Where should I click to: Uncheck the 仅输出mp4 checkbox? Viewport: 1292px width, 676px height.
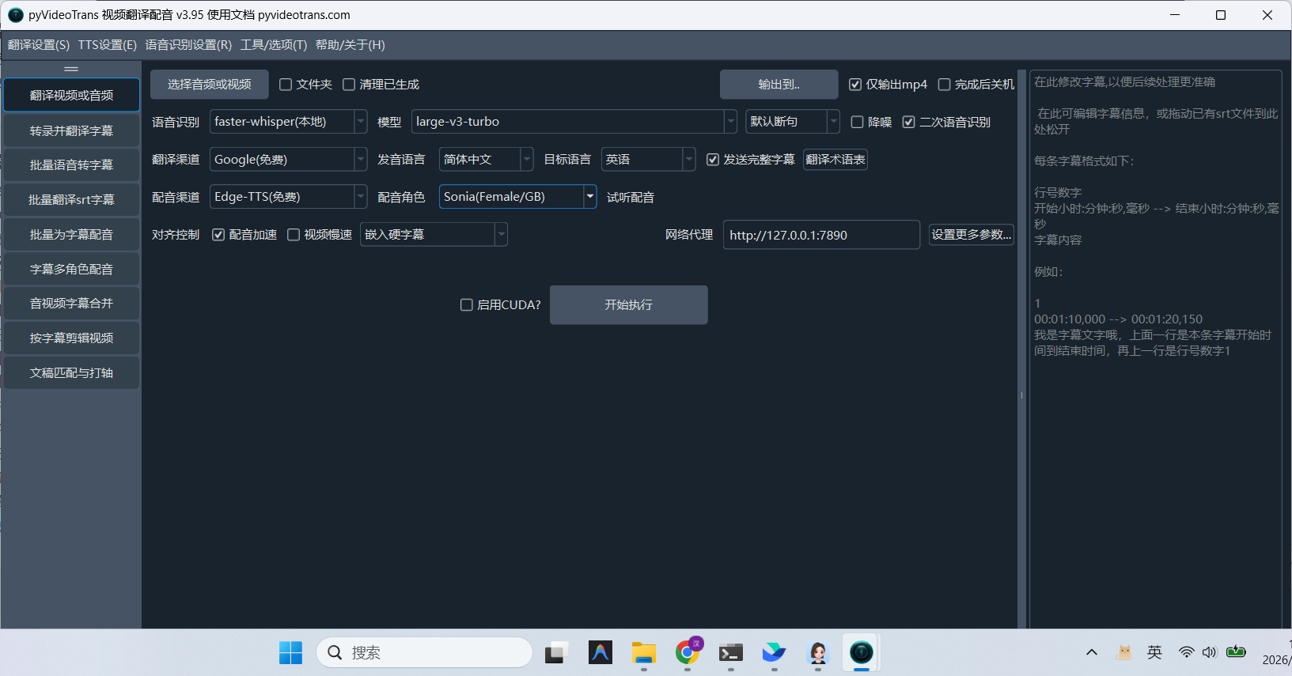(855, 85)
